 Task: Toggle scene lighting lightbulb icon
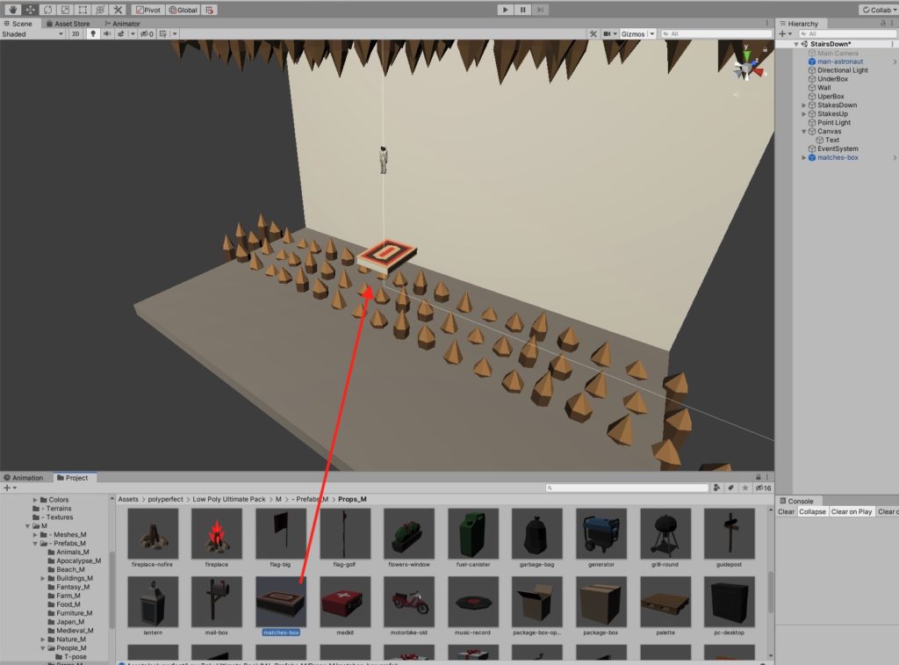tap(94, 34)
